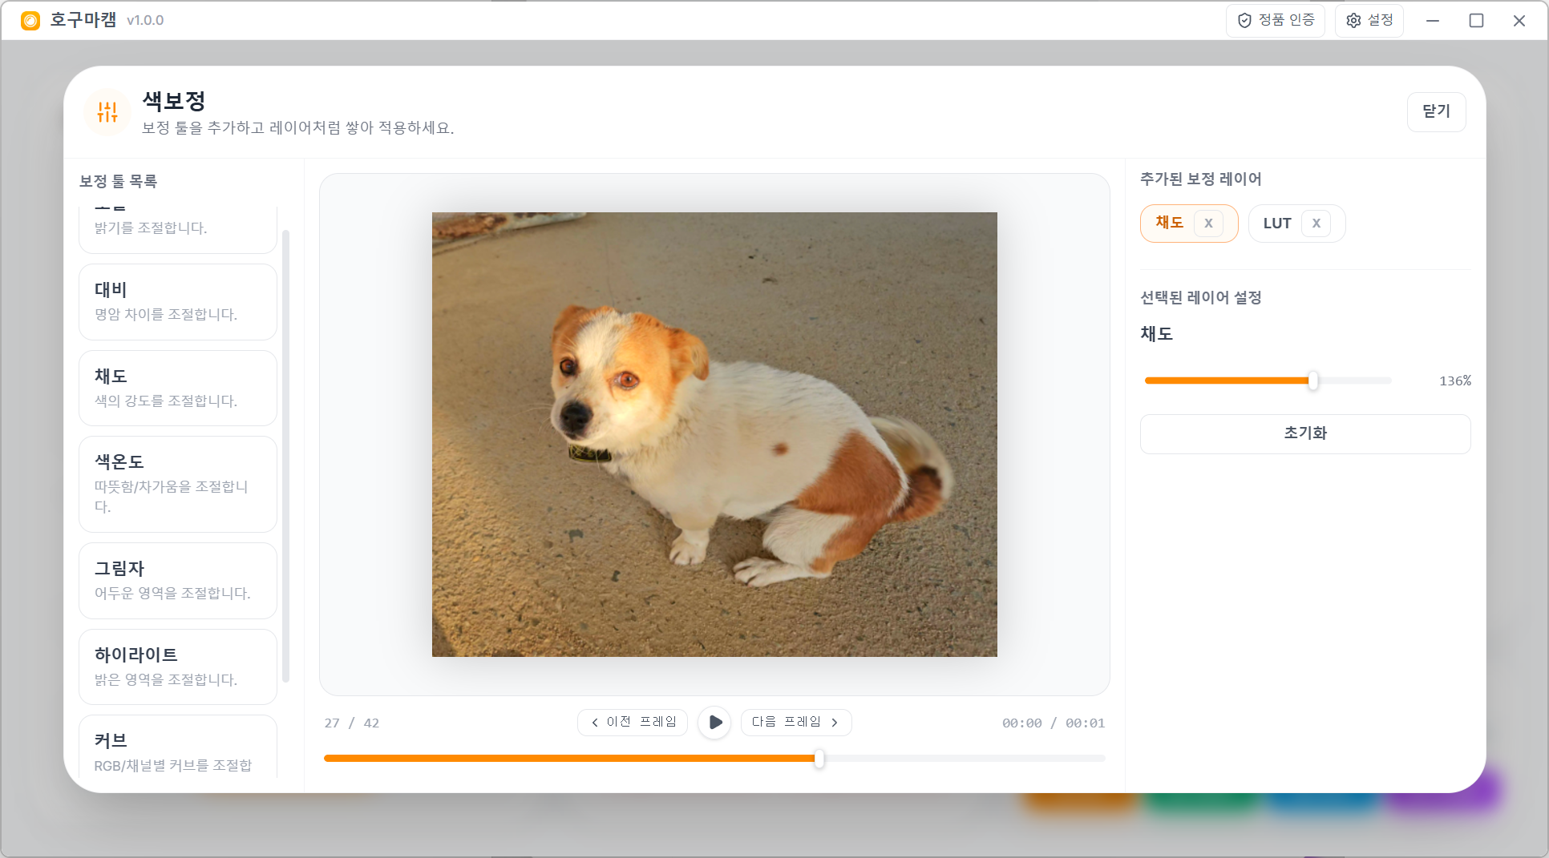Remove the 채도 layer with its X

pyautogui.click(x=1207, y=224)
